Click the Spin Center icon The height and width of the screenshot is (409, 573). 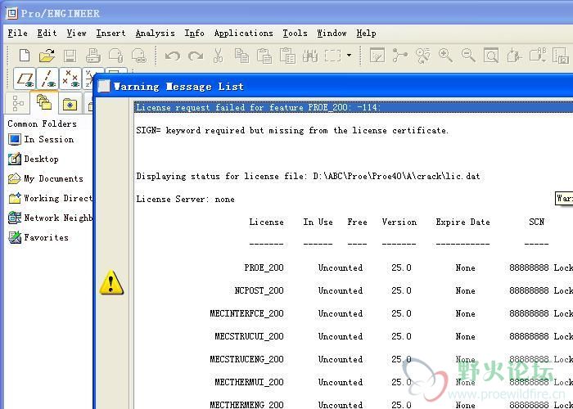(399, 56)
